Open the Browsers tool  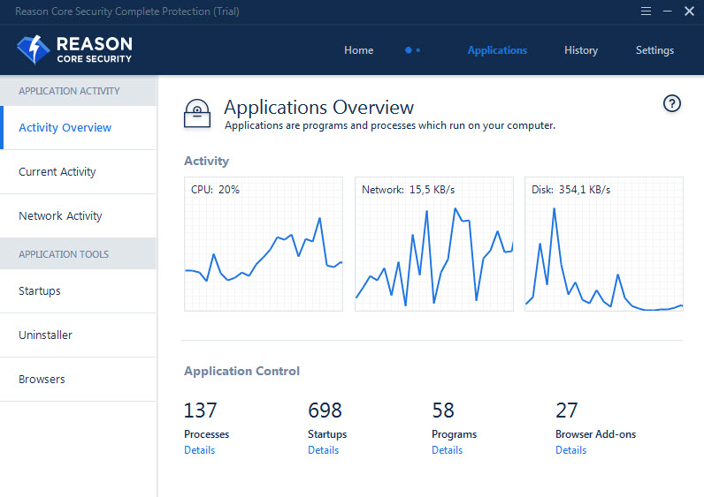click(42, 380)
